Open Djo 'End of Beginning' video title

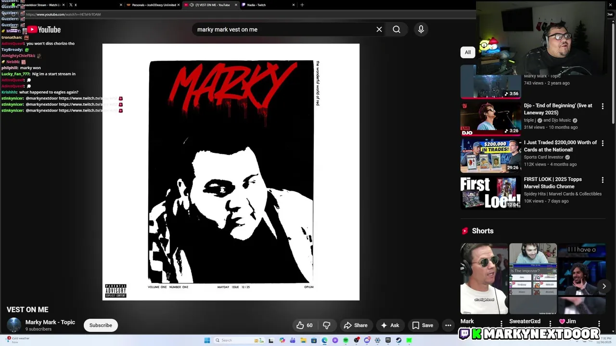click(558, 109)
